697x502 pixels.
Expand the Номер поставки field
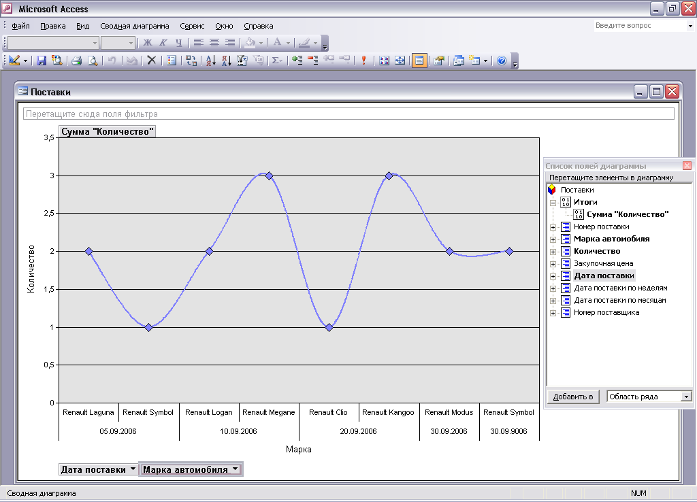click(553, 227)
